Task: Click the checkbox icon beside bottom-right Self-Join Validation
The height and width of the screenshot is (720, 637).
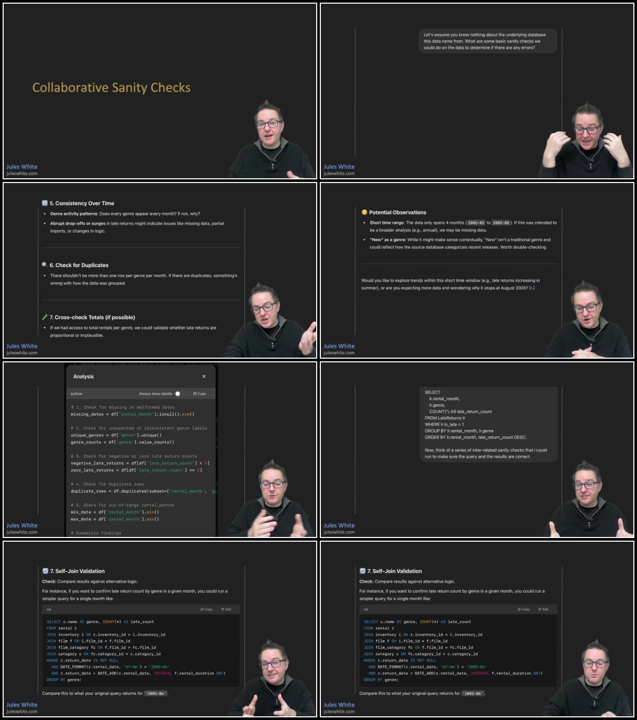Action: coord(362,571)
